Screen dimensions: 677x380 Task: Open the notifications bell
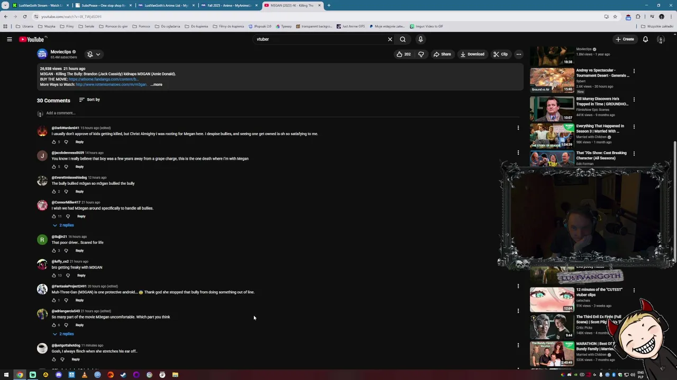(x=645, y=39)
